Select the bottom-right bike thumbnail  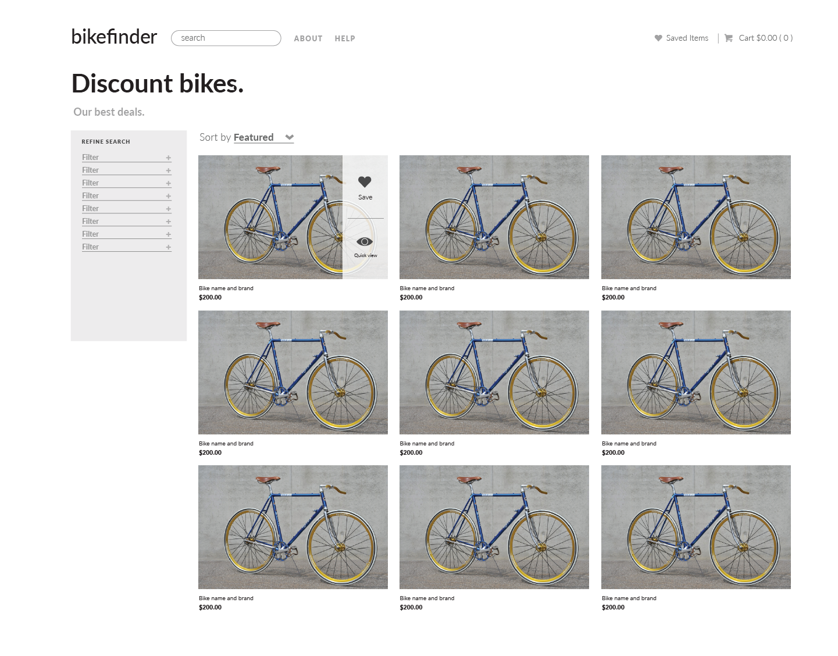click(696, 527)
